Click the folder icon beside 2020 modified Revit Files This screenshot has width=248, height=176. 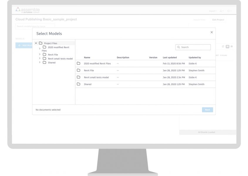click(x=78, y=63)
